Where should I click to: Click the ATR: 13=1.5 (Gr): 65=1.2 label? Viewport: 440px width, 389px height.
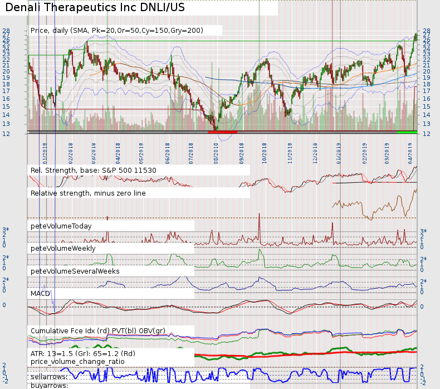click(83, 353)
